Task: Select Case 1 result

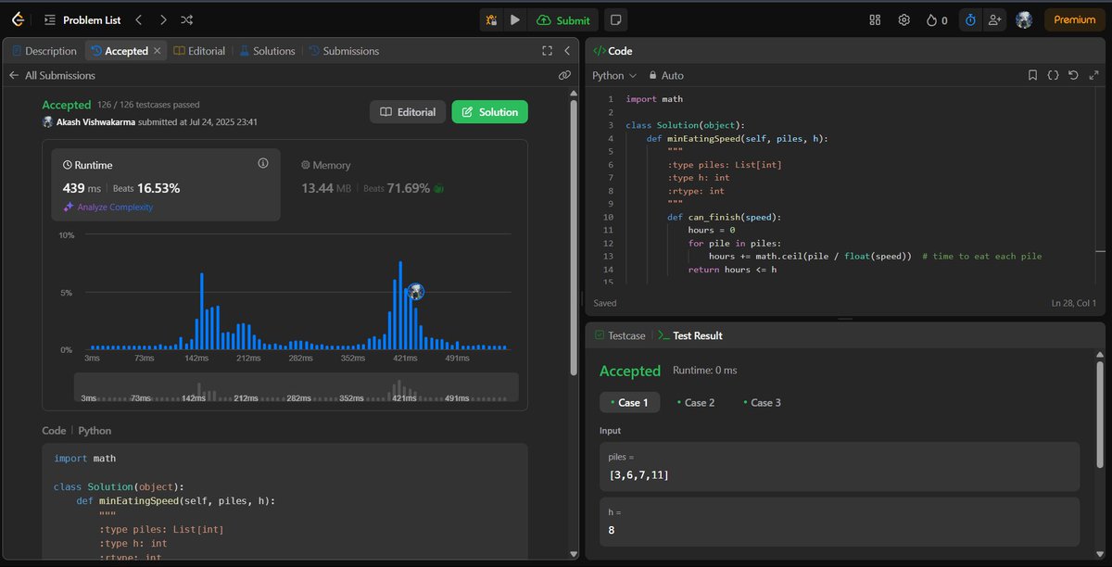Action: coord(630,402)
